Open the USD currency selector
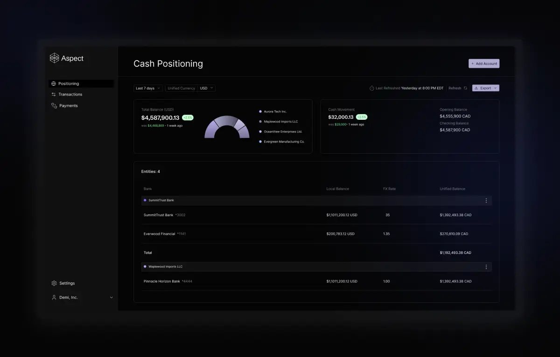The image size is (560, 357). pos(206,88)
